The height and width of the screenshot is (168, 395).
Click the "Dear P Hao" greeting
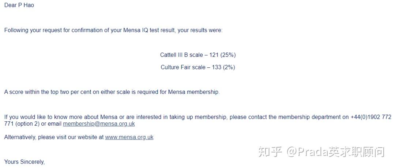pyautogui.click(x=19, y=5)
